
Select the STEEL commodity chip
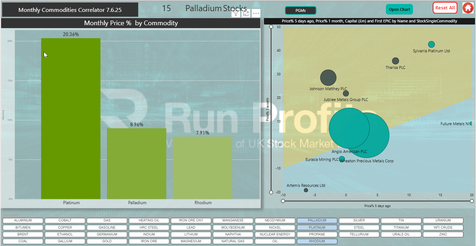(359, 228)
